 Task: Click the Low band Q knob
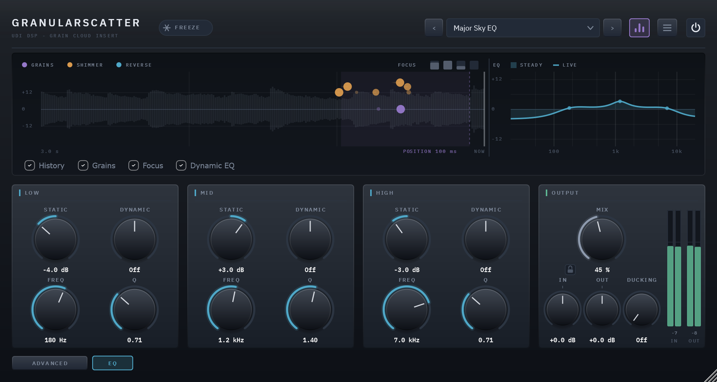pyautogui.click(x=135, y=310)
